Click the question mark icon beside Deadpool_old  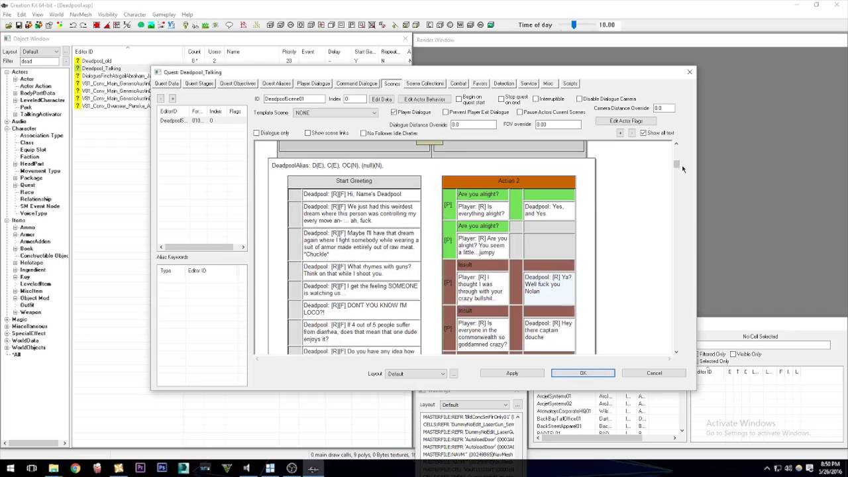78,61
